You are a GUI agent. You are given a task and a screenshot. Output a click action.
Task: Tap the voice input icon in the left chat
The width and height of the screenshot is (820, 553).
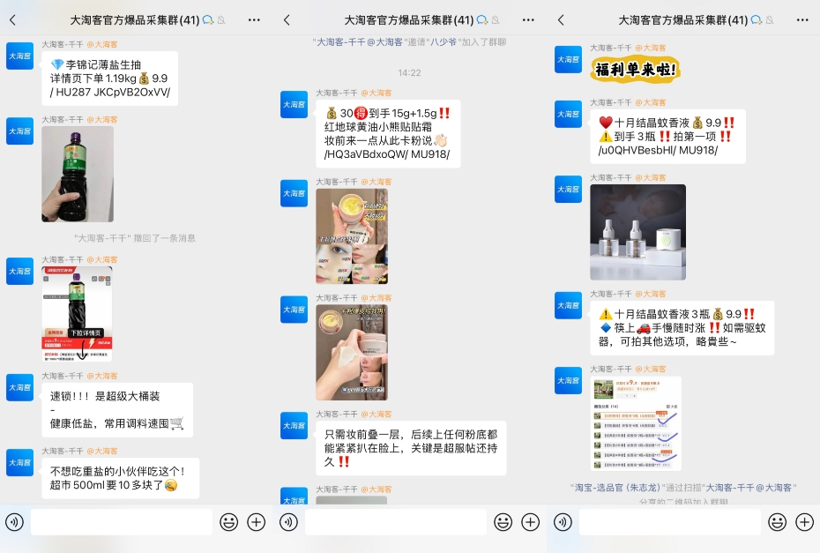pos(14,522)
